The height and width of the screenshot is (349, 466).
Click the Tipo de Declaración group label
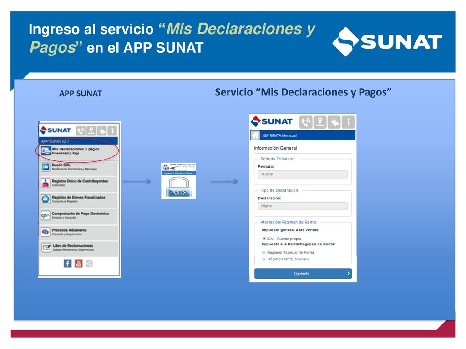tap(280, 190)
